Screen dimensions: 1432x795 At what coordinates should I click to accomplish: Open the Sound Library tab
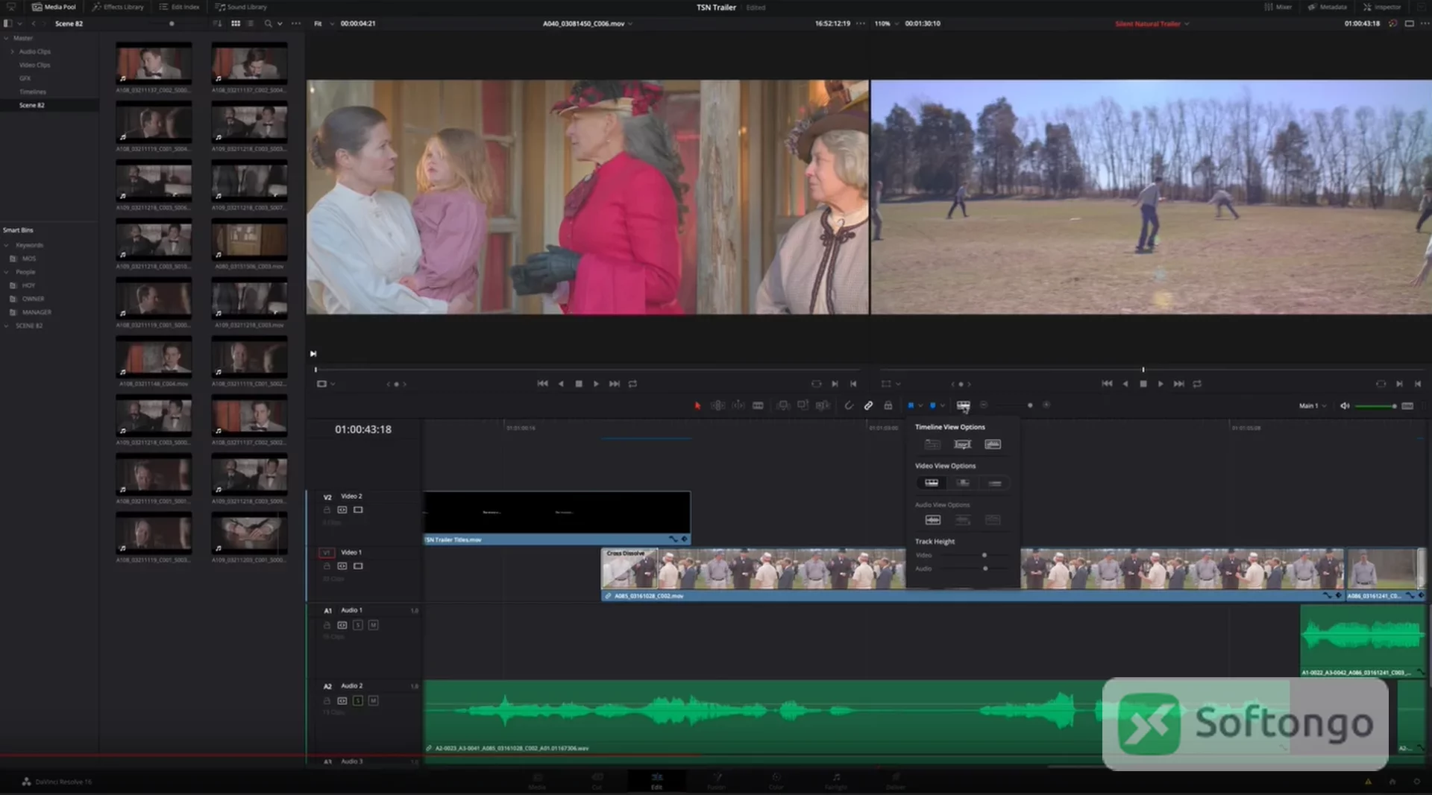(x=240, y=7)
